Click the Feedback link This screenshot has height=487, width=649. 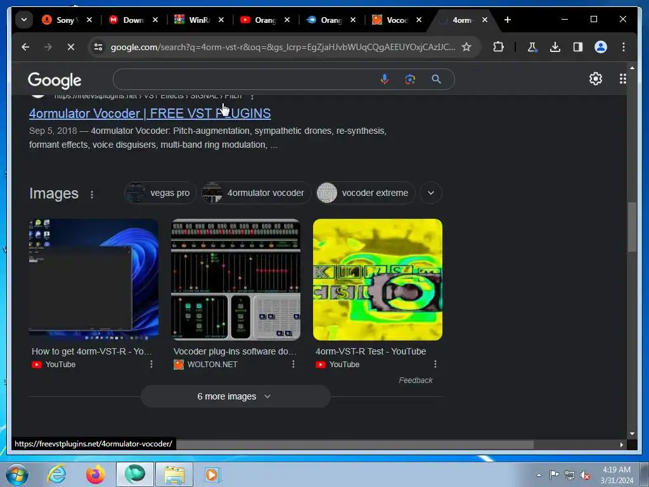pos(416,380)
